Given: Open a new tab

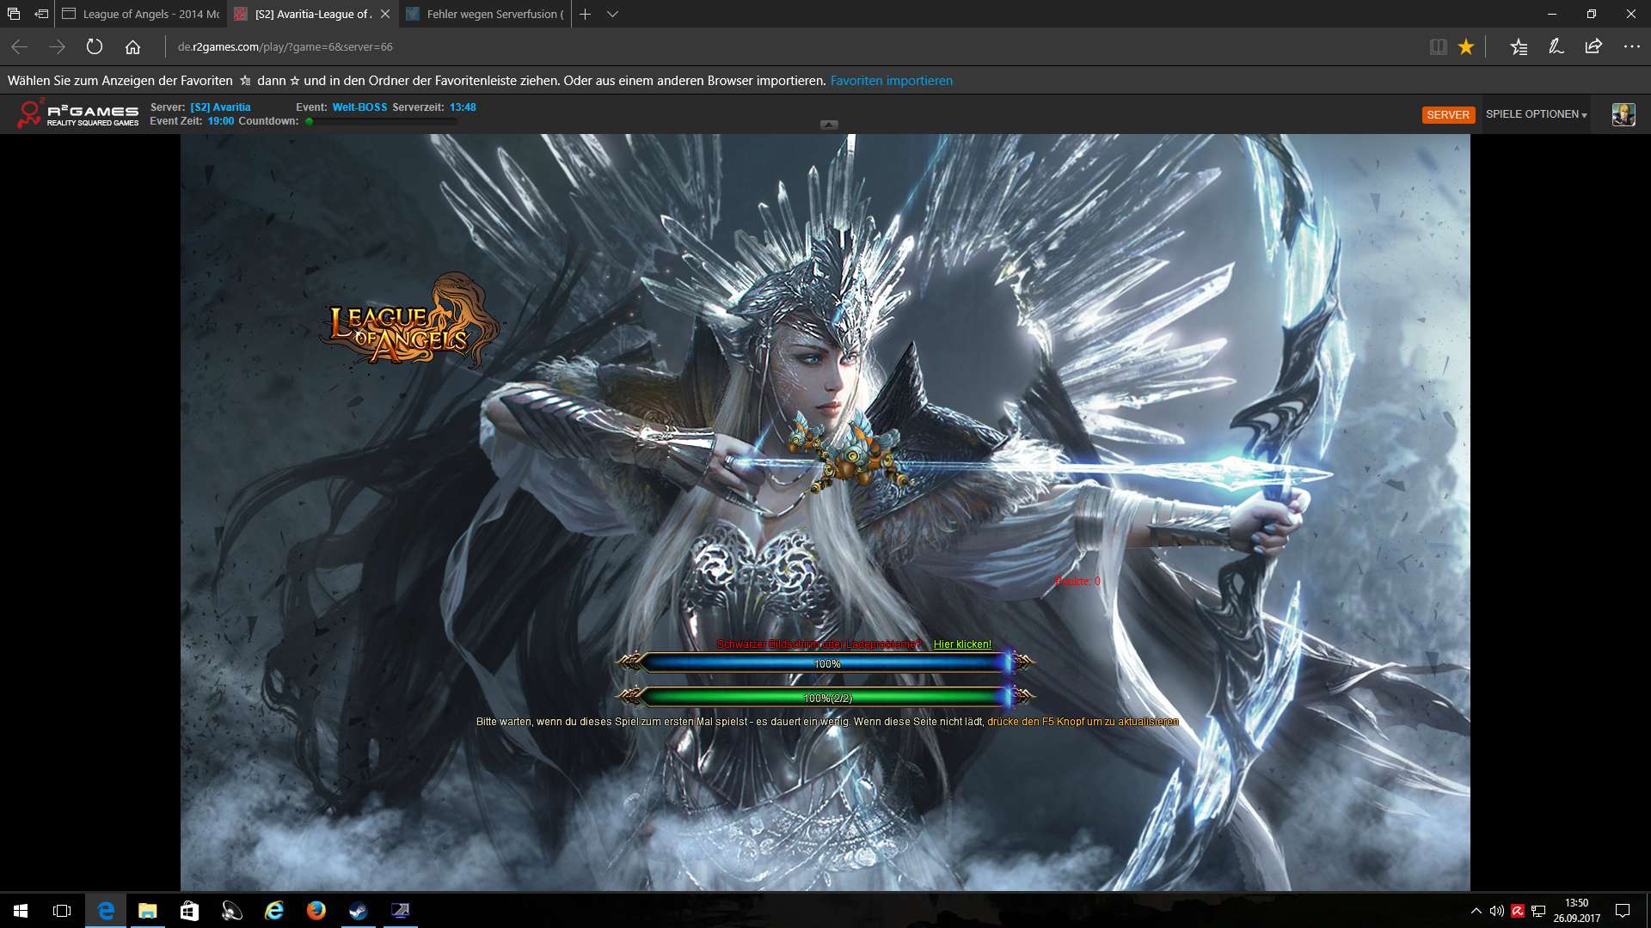Looking at the screenshot, I should [585, 14].
